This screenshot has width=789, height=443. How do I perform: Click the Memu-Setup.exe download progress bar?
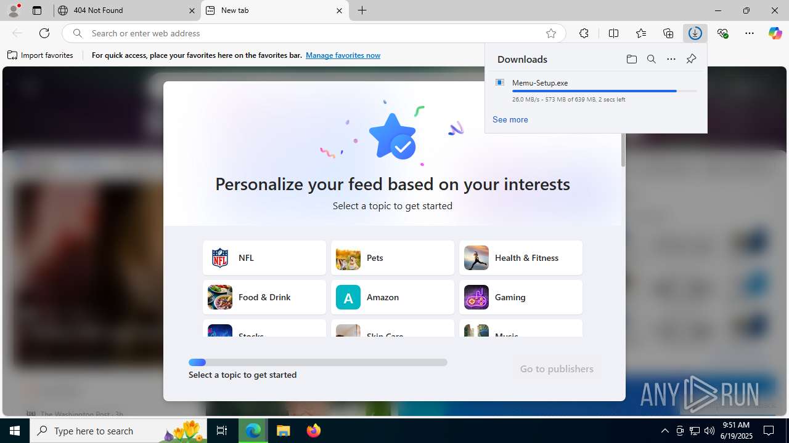pyautogui.click(x=604, y=91)
